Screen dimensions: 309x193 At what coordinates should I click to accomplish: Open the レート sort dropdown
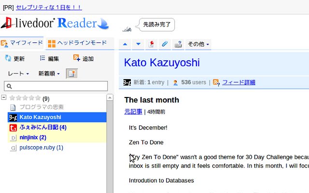pos(18,74)
